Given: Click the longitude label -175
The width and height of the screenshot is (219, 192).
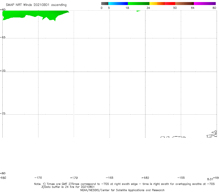Looking at the screenshot, I should point(38,178).
